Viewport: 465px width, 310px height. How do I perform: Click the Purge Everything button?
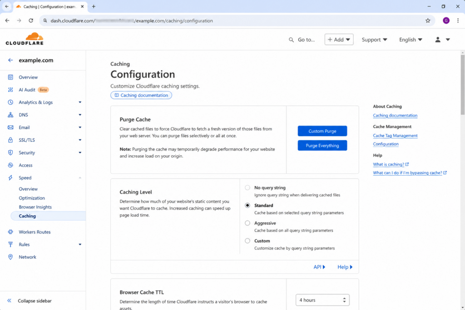[x=322, y=146]
